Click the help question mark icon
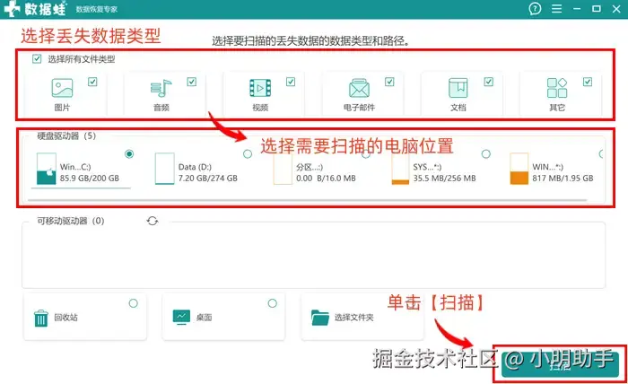The height and width of the screenshot is (384, 628). click(x=535, y=9)
